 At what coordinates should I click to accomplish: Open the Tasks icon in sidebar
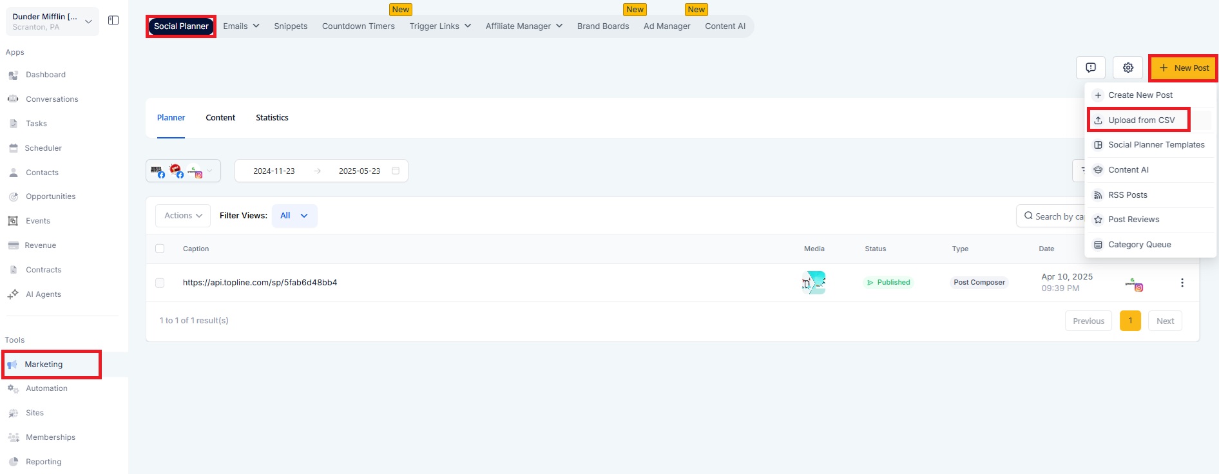[x=13, y=124]
